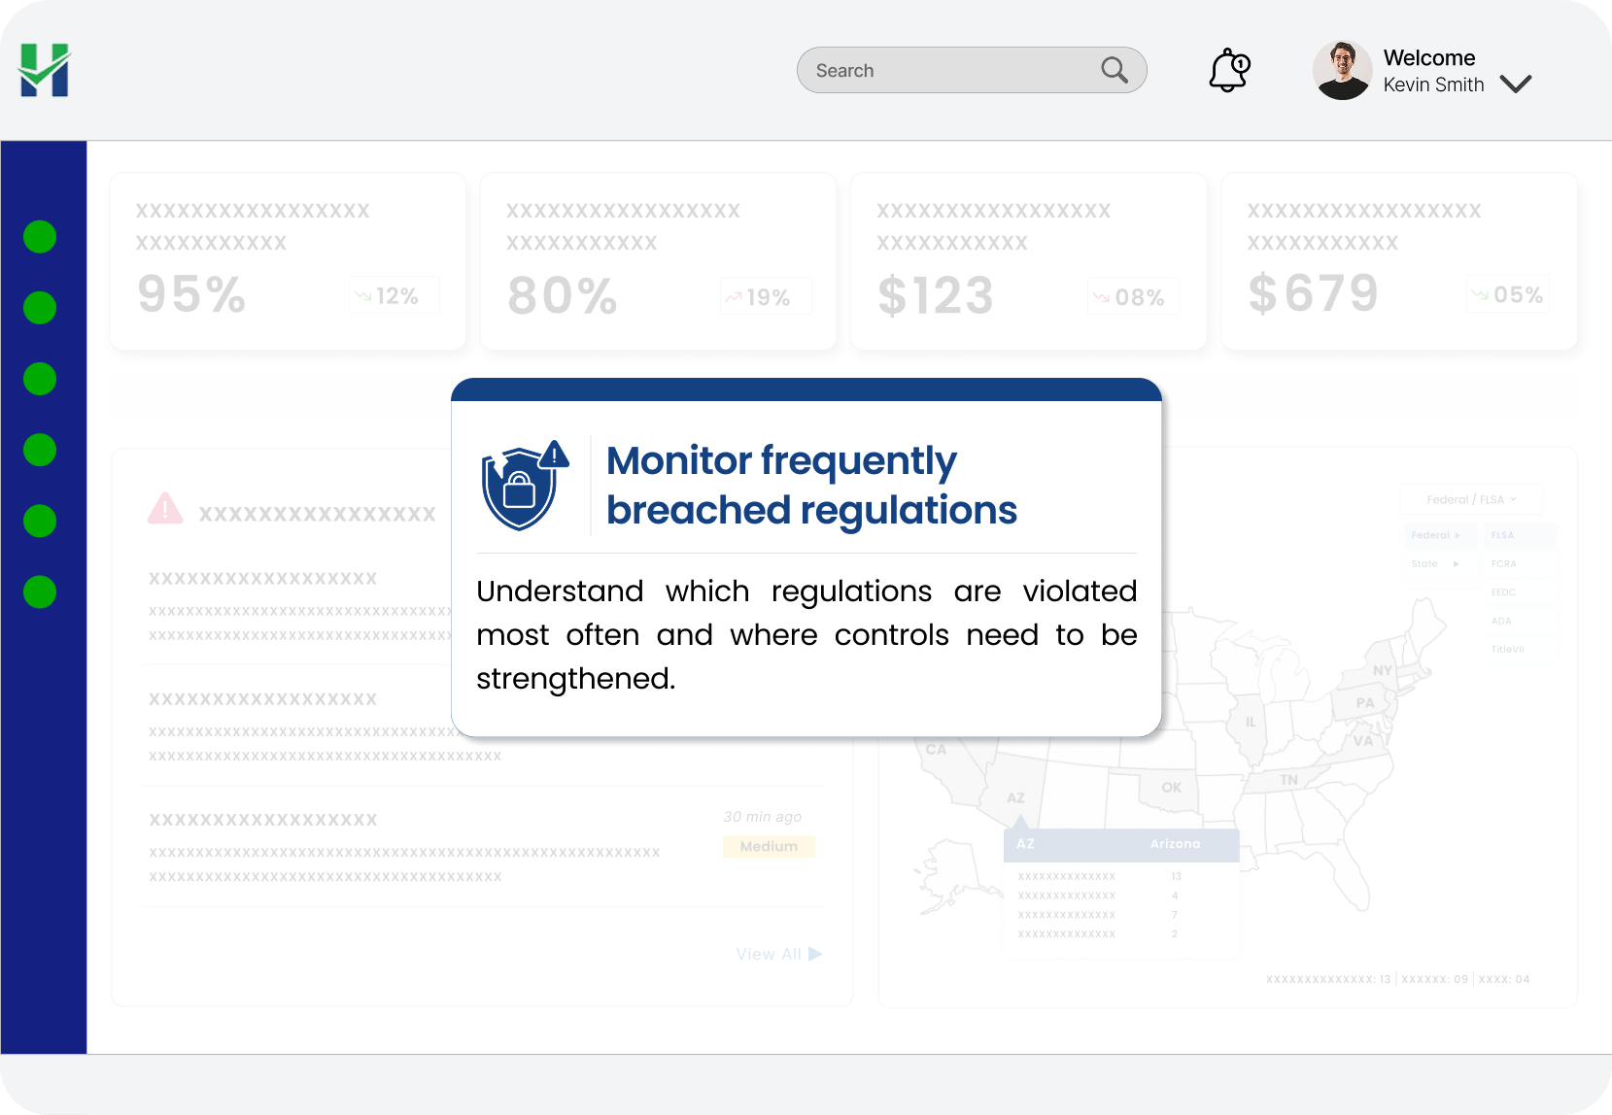Click the OK state on the map
The width and height of the screenshot is (1612, 1115).
click(1171, 788)
